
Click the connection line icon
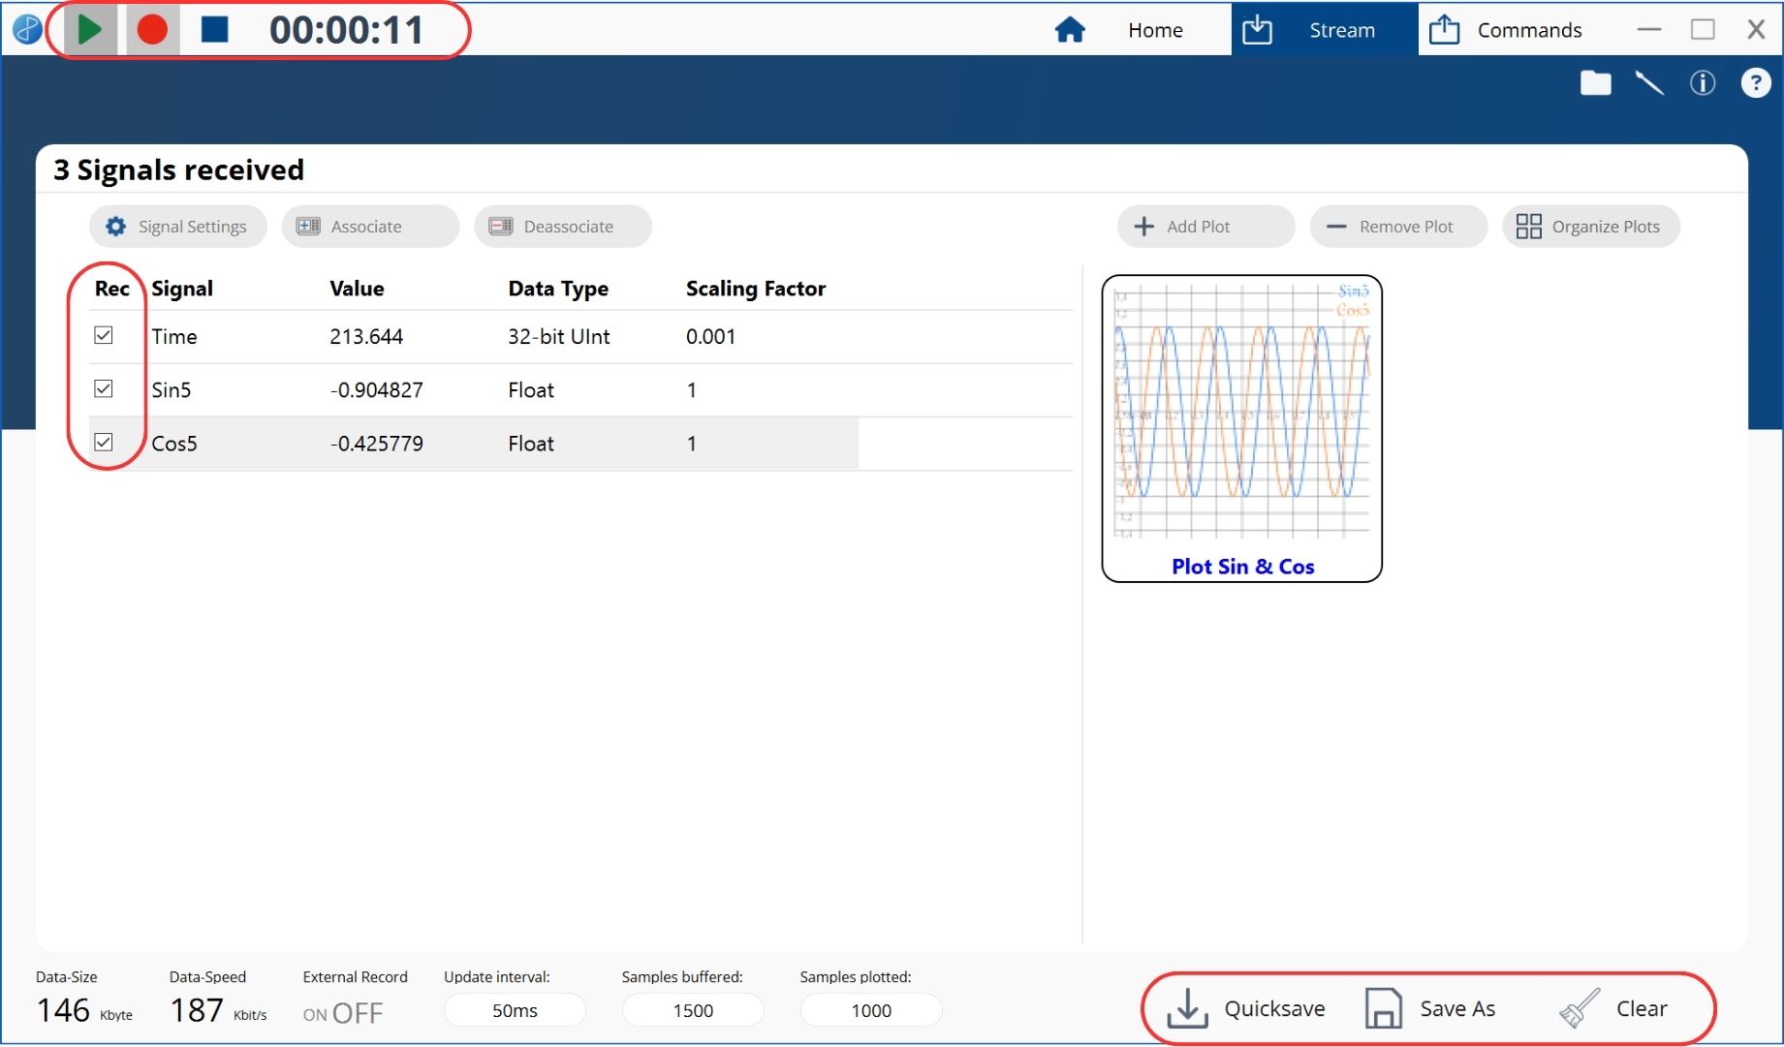[x=1648, y=83]
